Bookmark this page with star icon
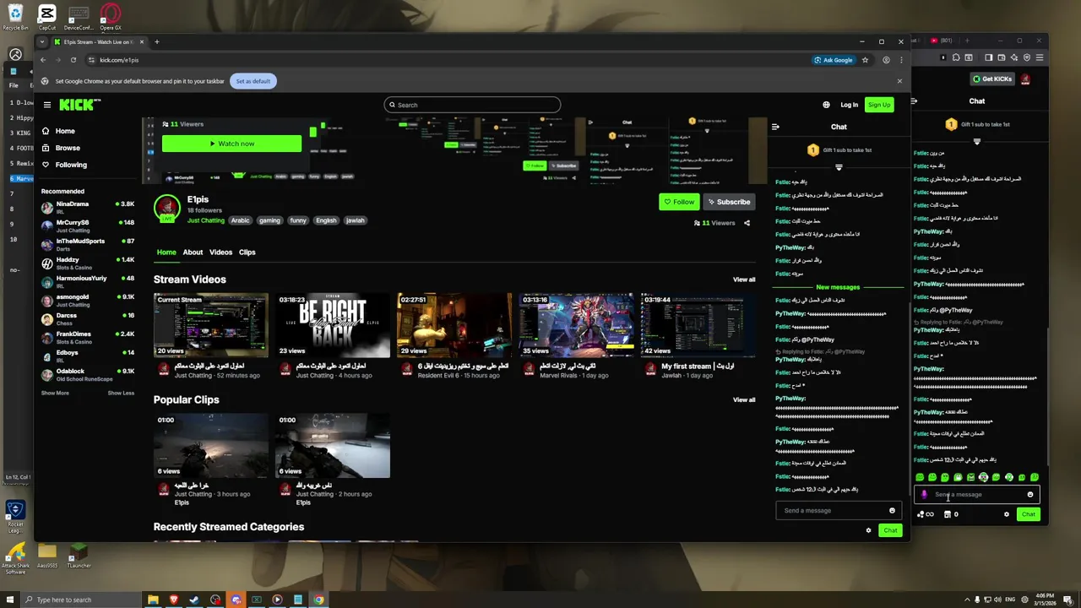1081x608 pixels. (x=865, y=60)
